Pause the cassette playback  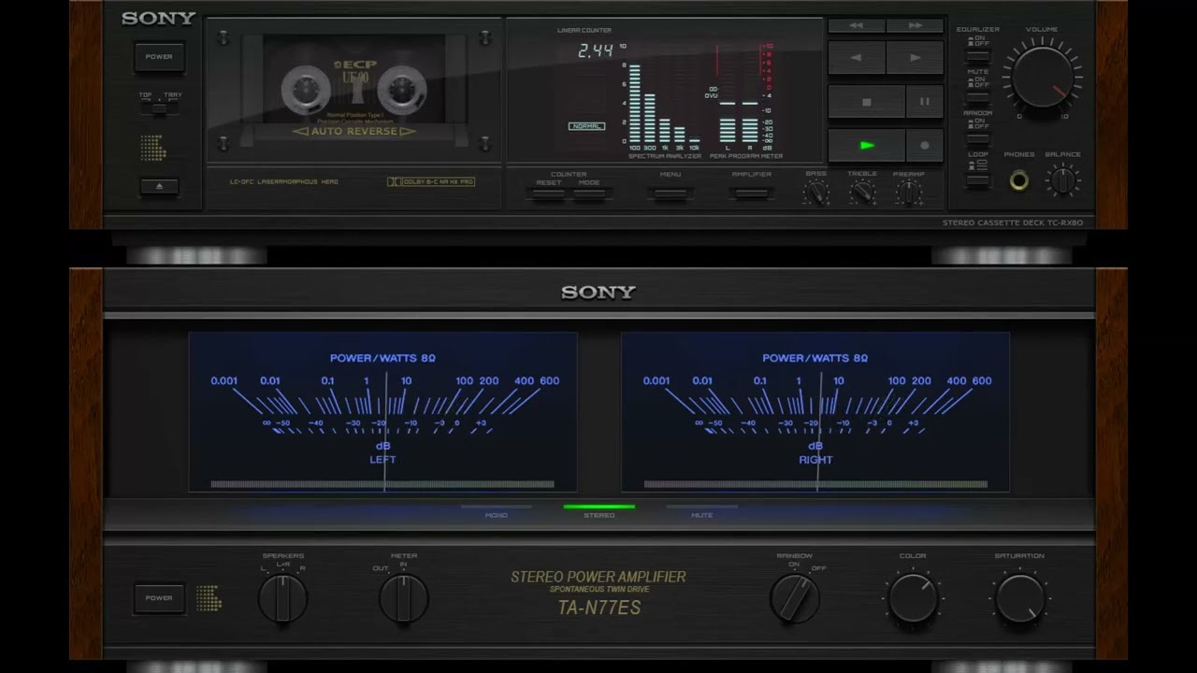coord(925,102)
